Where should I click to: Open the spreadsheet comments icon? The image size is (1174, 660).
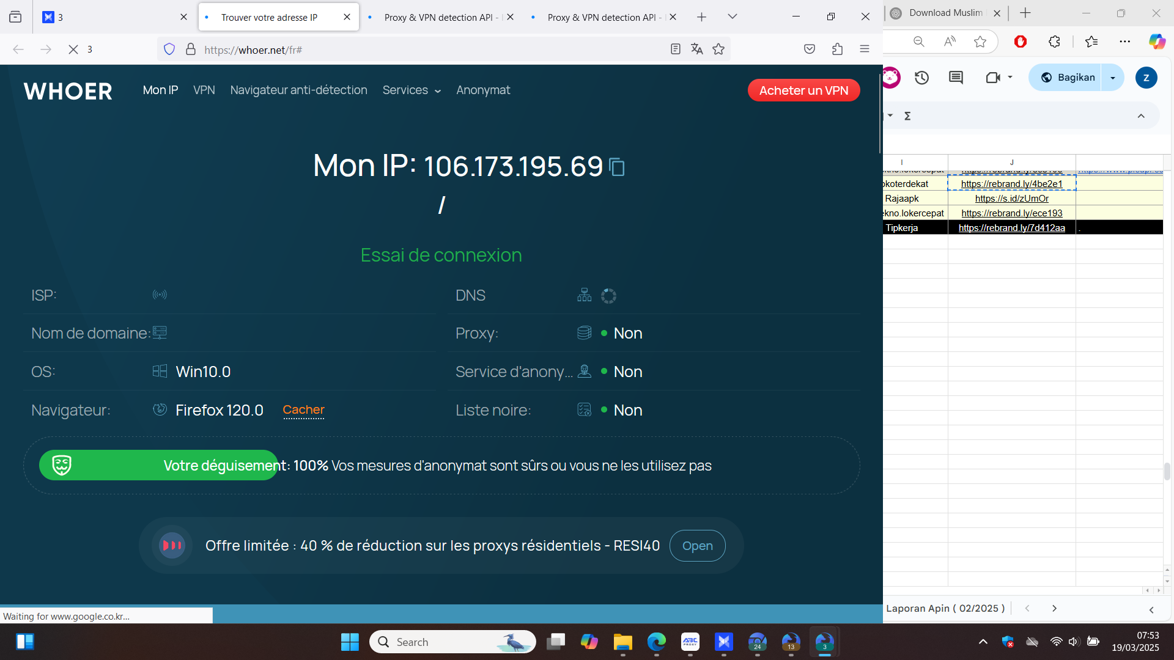[x=956, y=78]
